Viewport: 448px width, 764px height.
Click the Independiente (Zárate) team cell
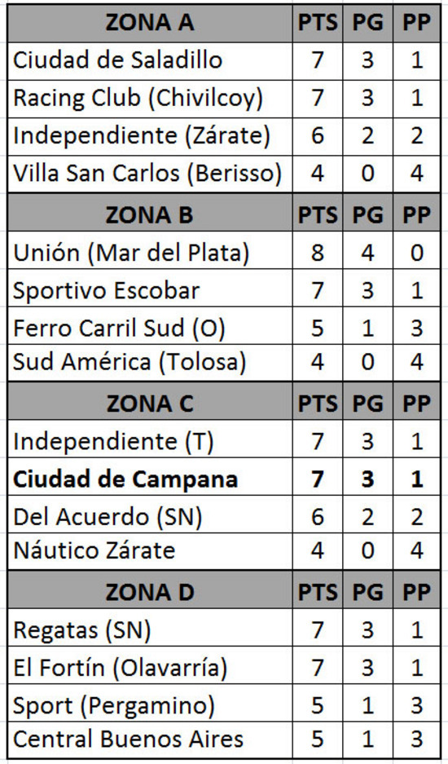150,136
